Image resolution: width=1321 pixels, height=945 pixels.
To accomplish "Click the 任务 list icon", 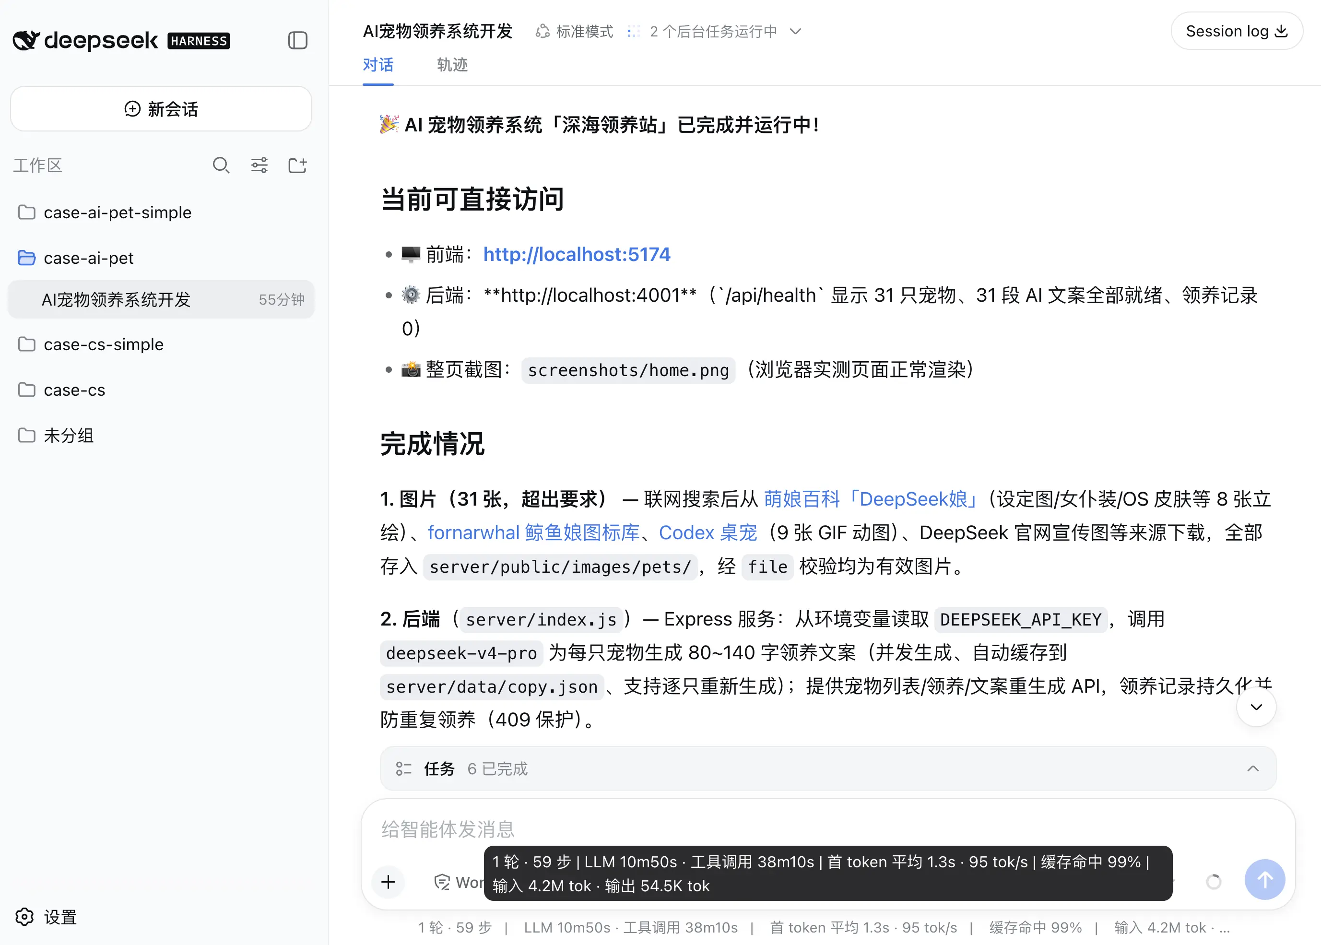I will [x=404, y=768].
